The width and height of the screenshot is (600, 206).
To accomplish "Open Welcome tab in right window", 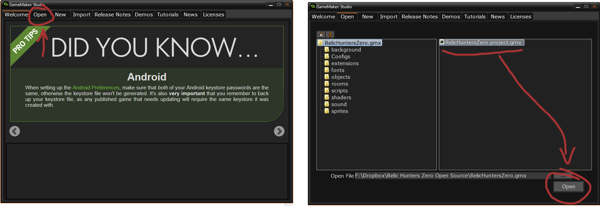I will click(323, 16).
